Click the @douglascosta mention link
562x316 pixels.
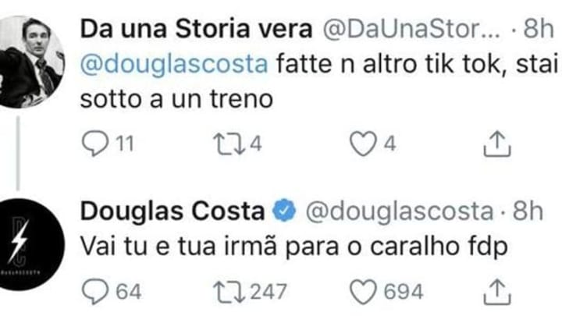pos(174,65)
